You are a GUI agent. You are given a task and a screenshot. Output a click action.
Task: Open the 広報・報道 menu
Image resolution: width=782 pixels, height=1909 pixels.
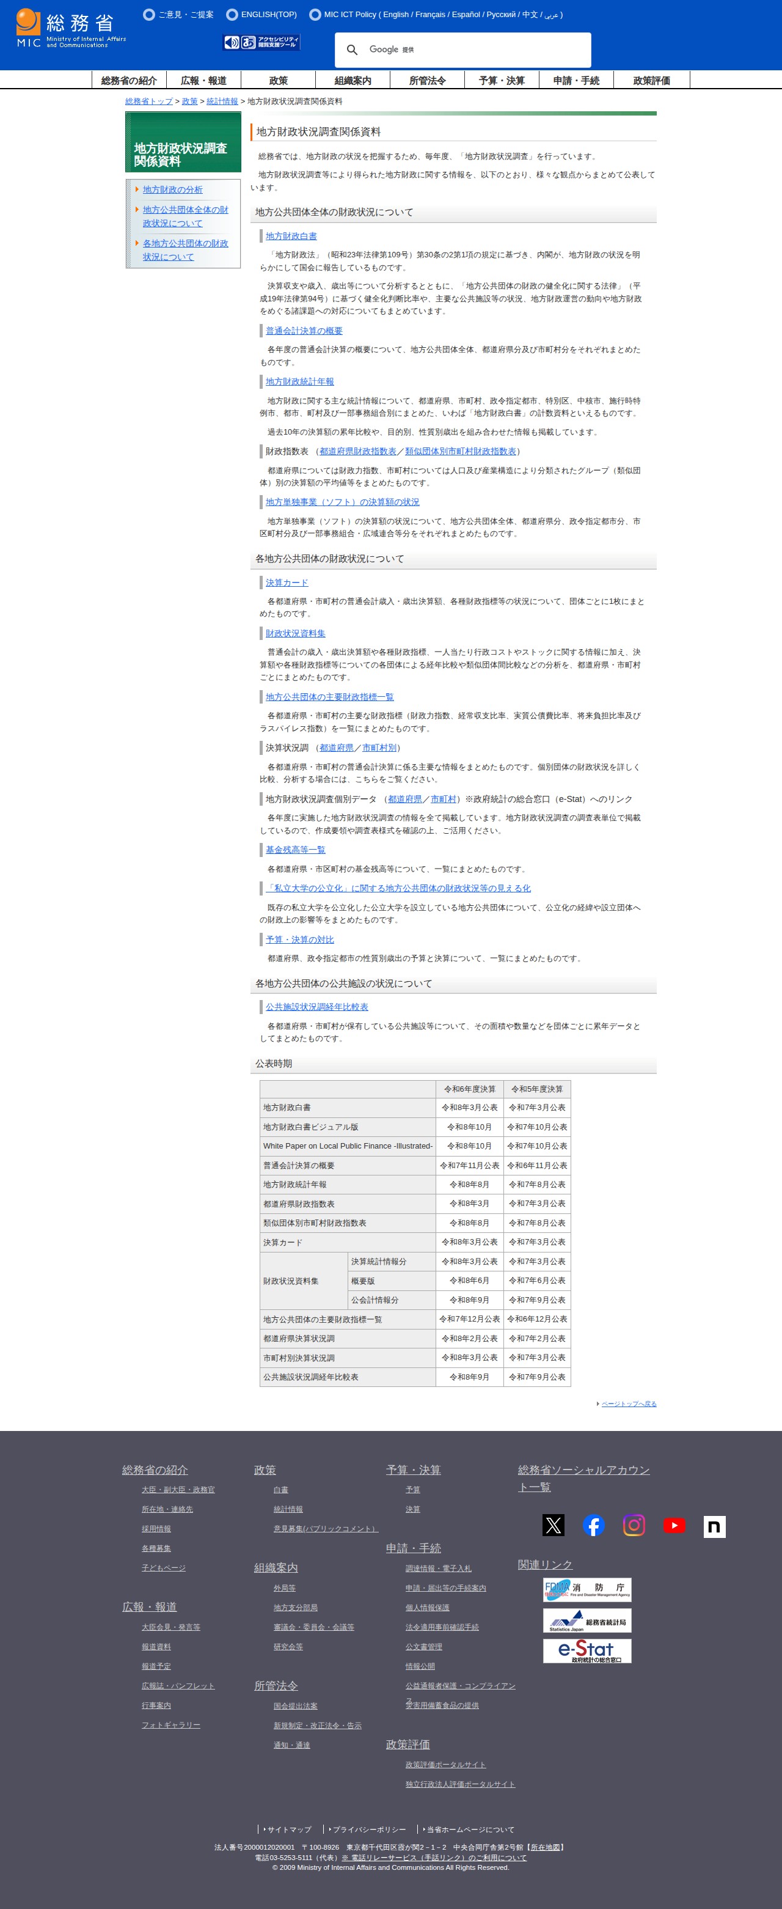[x=203, y=80]
